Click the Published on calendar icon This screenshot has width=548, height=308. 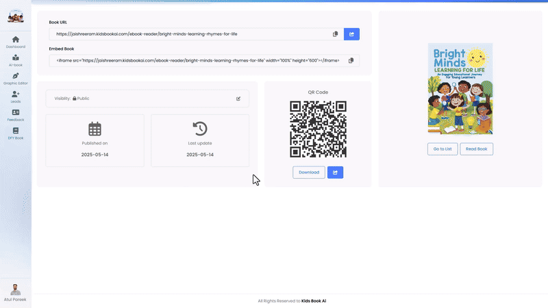[95, 129]
